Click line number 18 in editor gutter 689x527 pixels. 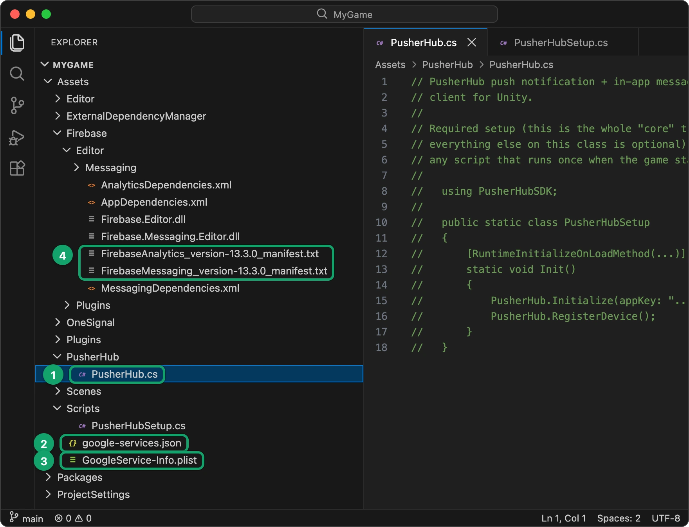tap(381, 348)
